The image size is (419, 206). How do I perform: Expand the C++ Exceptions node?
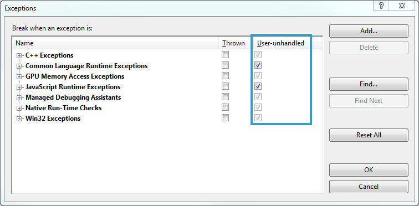click(19, 56)
